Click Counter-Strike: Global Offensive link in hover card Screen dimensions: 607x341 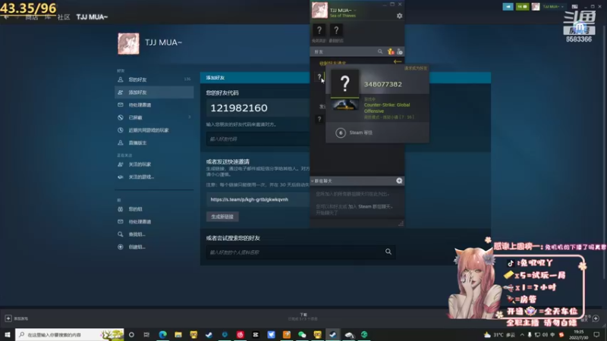click(387, 108)
